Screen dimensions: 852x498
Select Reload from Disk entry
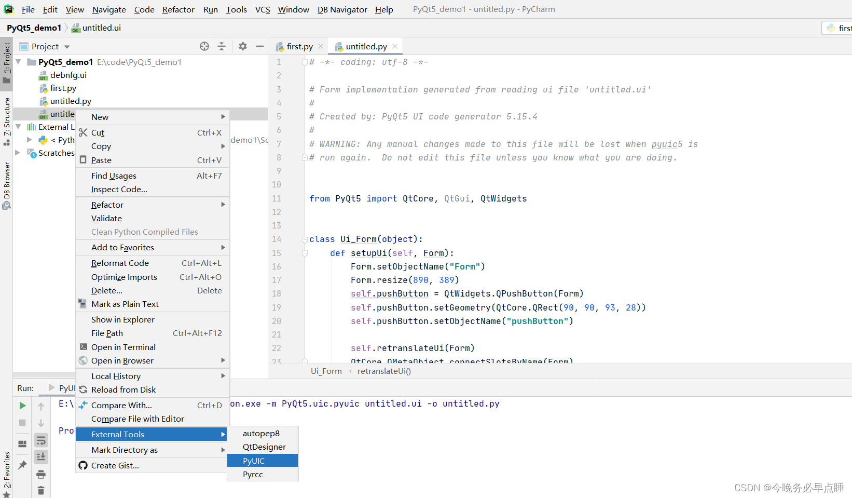point(153,389)
